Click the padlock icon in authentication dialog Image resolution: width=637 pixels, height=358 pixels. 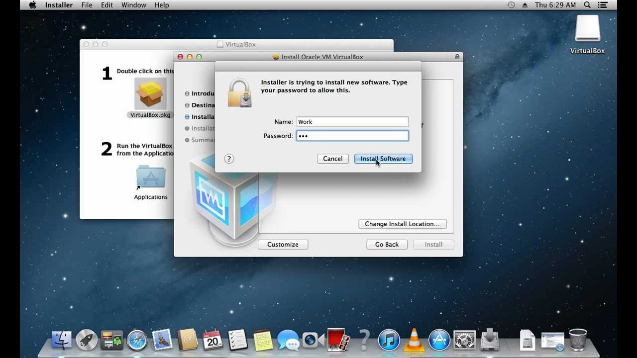[240, 92]
